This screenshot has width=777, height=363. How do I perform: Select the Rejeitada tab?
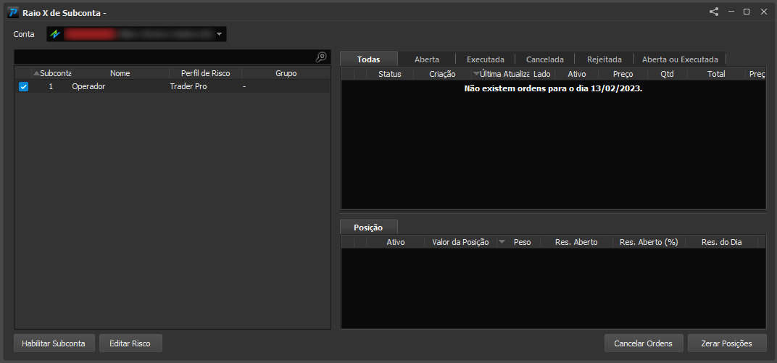(x=604, y=59)
